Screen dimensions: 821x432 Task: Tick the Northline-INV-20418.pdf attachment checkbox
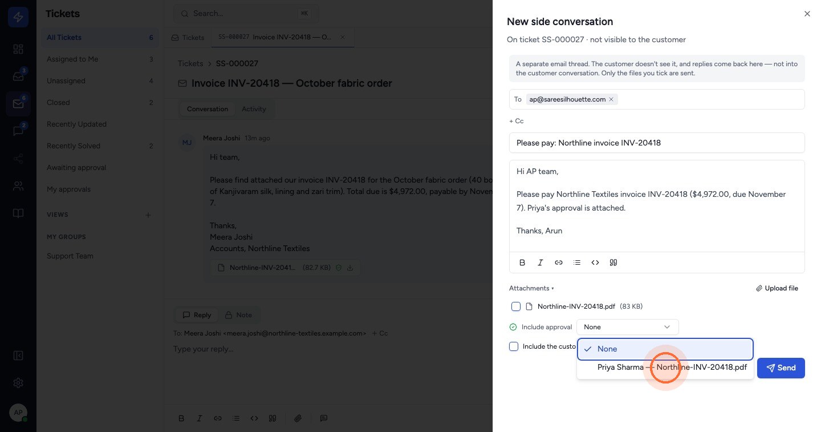click(516, 306)
